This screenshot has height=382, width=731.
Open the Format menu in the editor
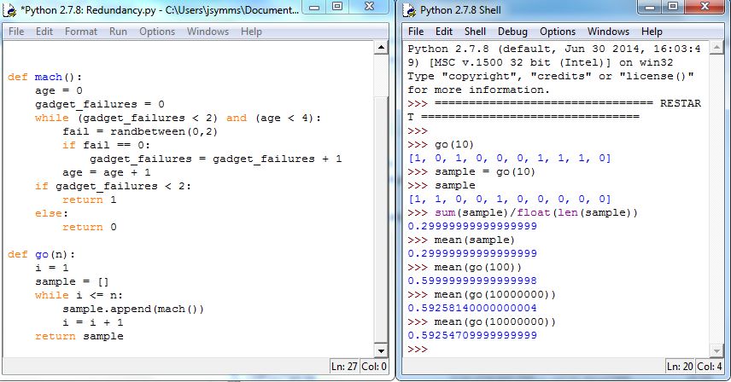point(81,32)
